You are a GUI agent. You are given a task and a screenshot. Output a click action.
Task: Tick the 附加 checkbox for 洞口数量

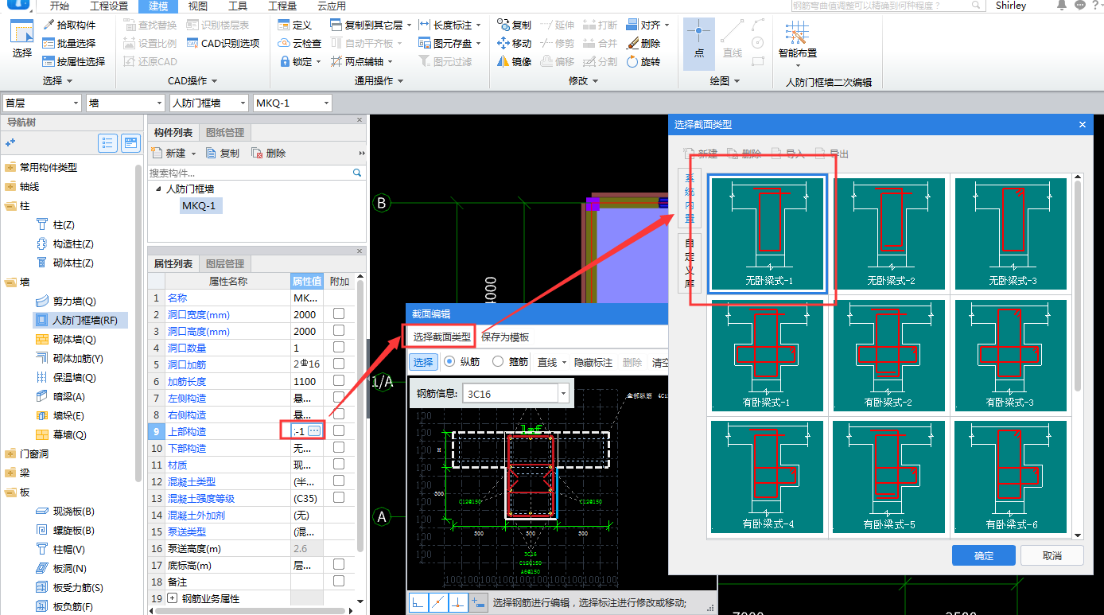(x=339, y=347)
